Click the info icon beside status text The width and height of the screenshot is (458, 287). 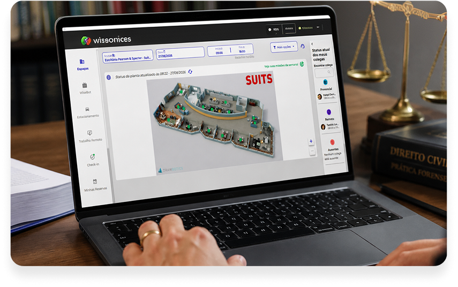tap(109, 77)
